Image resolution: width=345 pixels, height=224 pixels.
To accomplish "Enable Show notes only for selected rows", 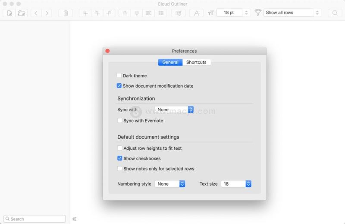I will coord(120,168).
